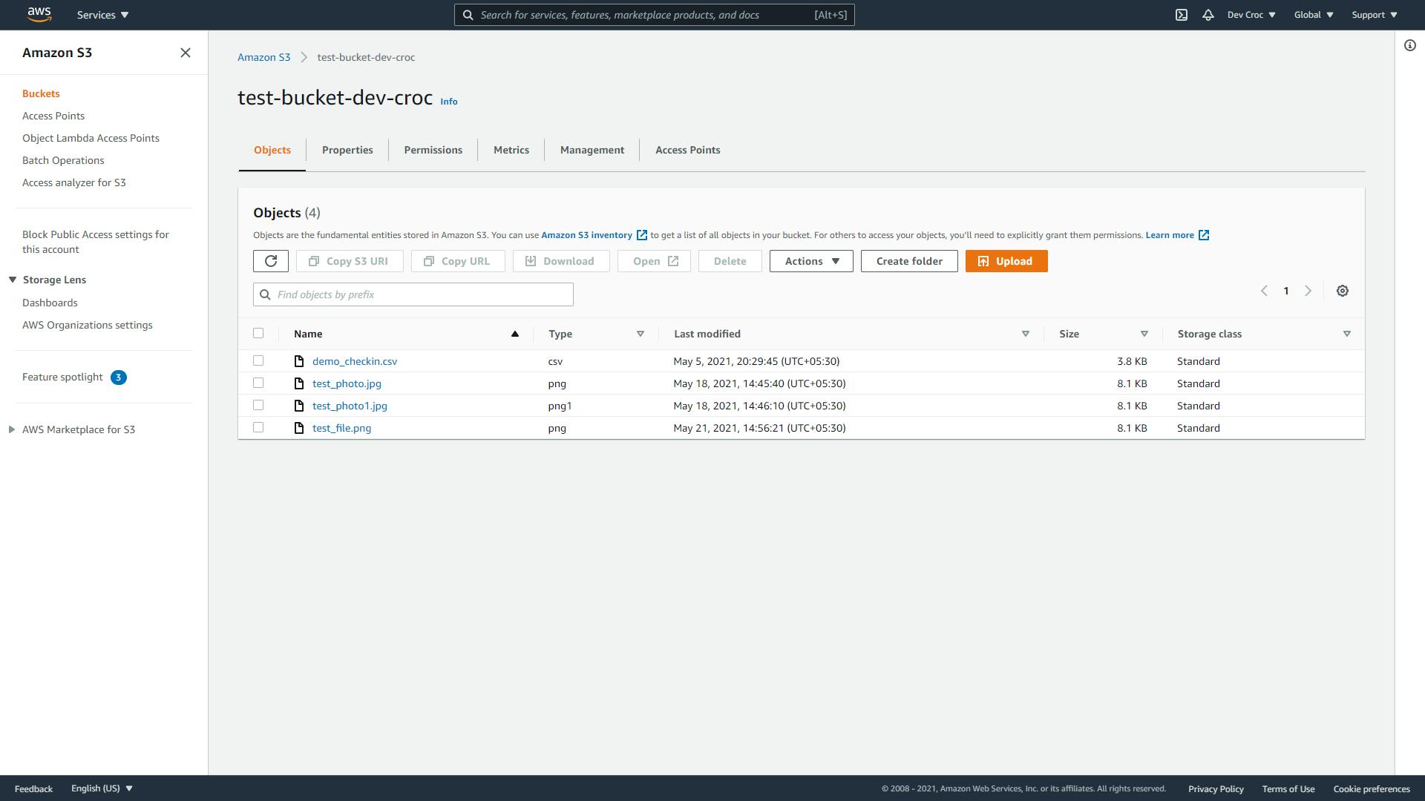Go to previous page arrow in pagination
The image size is (1425, 801).
[1264, 291]
